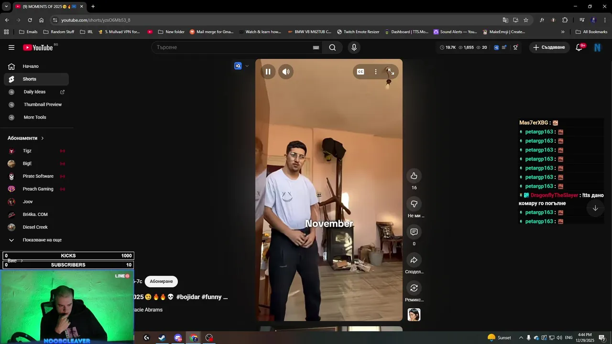Go back in the browser

tap(7, 20)
